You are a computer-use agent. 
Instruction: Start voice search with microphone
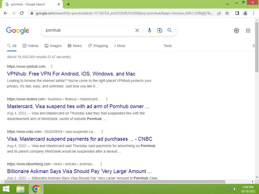pyautogui.click(x=149, y=30)
